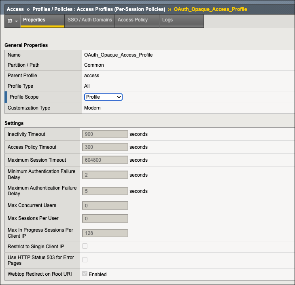The image size is (295, 285).
Task: Enable Use HTTP Status 503 for Error Pages
Action: (x=85, y=260)
